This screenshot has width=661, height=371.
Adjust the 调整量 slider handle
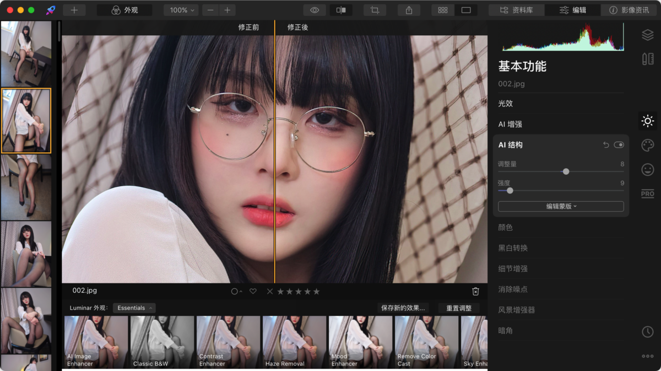click(566, 171)
